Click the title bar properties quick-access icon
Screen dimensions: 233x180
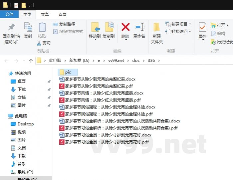point(16,6)
